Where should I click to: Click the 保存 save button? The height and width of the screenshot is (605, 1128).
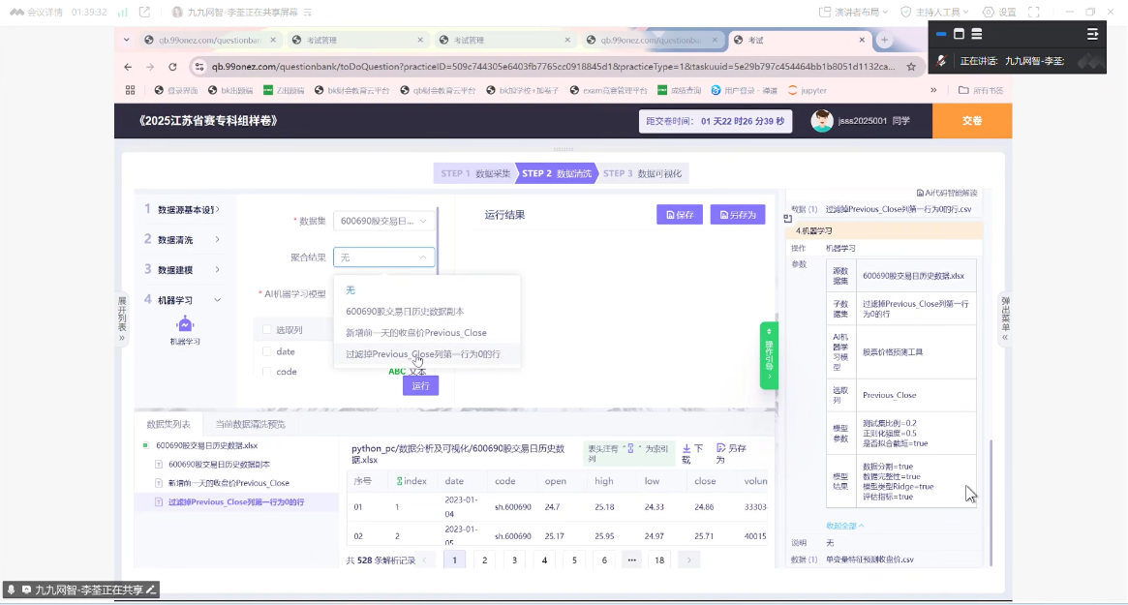click(679, 215)
